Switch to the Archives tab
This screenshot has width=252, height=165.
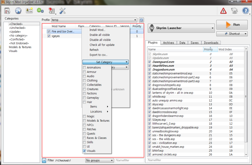[x=169, y=43]
